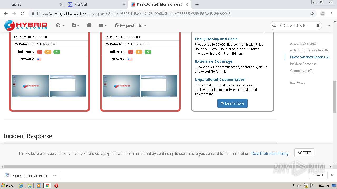
Task: Jump to Analysis Overview section
Action: (303, 44)
